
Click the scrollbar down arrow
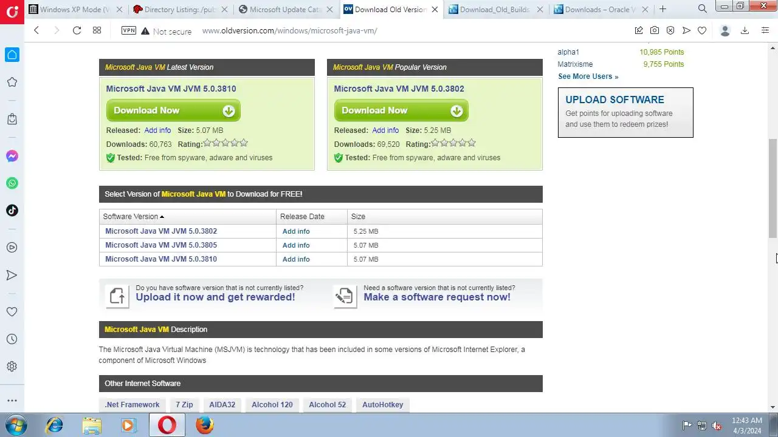click(x=773, y=407)
